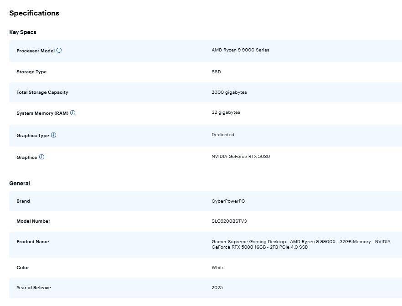Click the Total Storage Capacity label

click(x=42, y=92)
